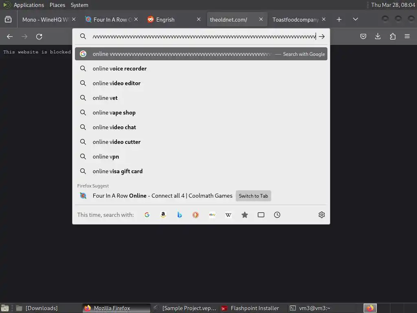Open the Save to Pocket icon
Image resolution: width=417 pixels, height=313 pixels.
[x=363, y=36]
